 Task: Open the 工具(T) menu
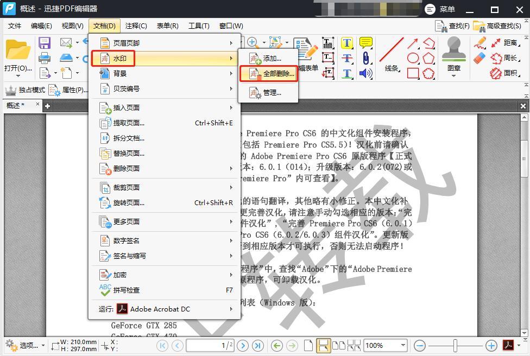tap(199, 26)
